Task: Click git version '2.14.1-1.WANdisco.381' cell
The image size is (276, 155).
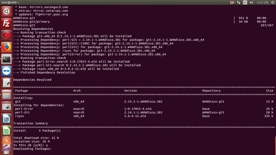Action: [x=143, y=102]
